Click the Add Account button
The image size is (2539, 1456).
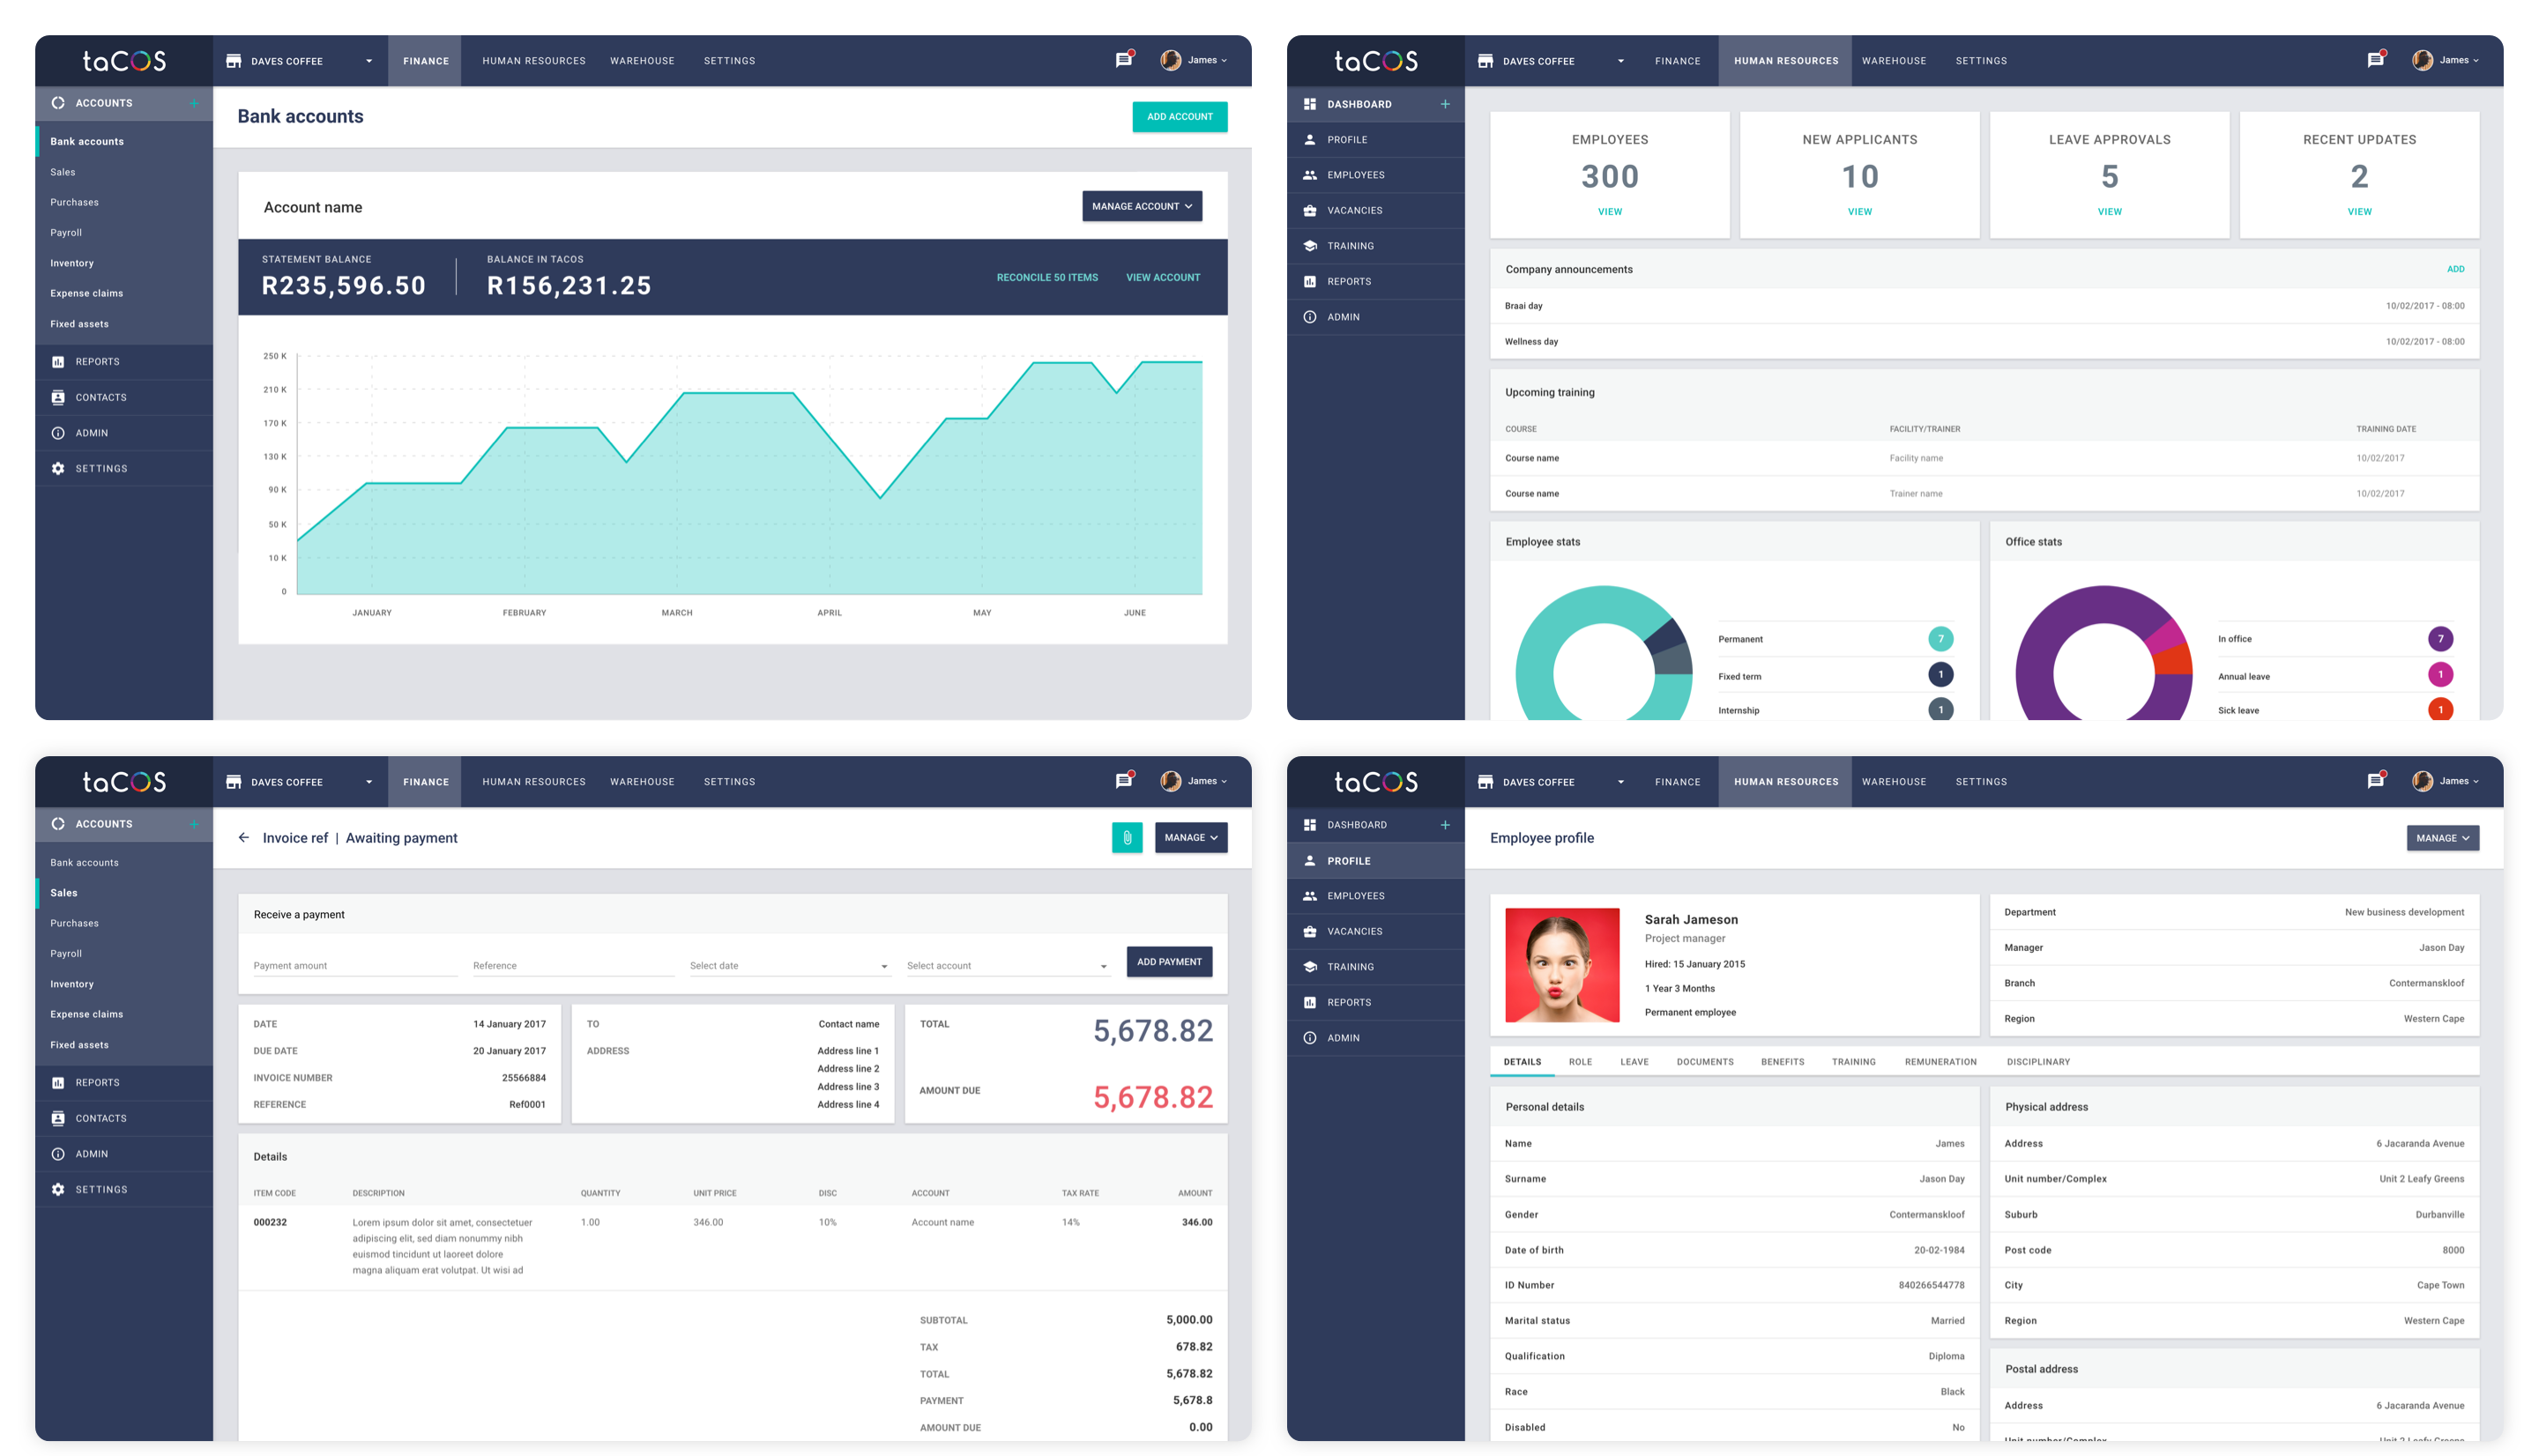[1178, 116]
